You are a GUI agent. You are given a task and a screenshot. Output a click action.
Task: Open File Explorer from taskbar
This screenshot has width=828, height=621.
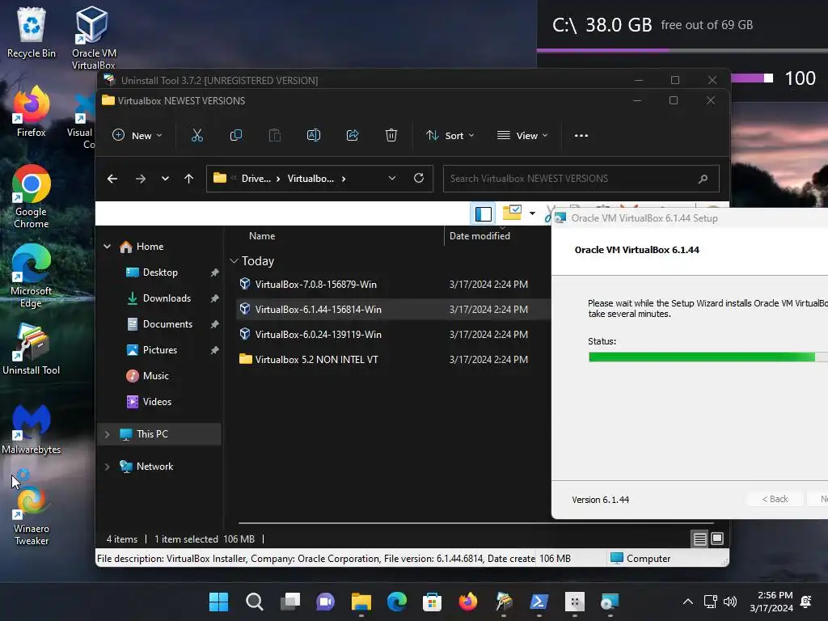[361, 602]
